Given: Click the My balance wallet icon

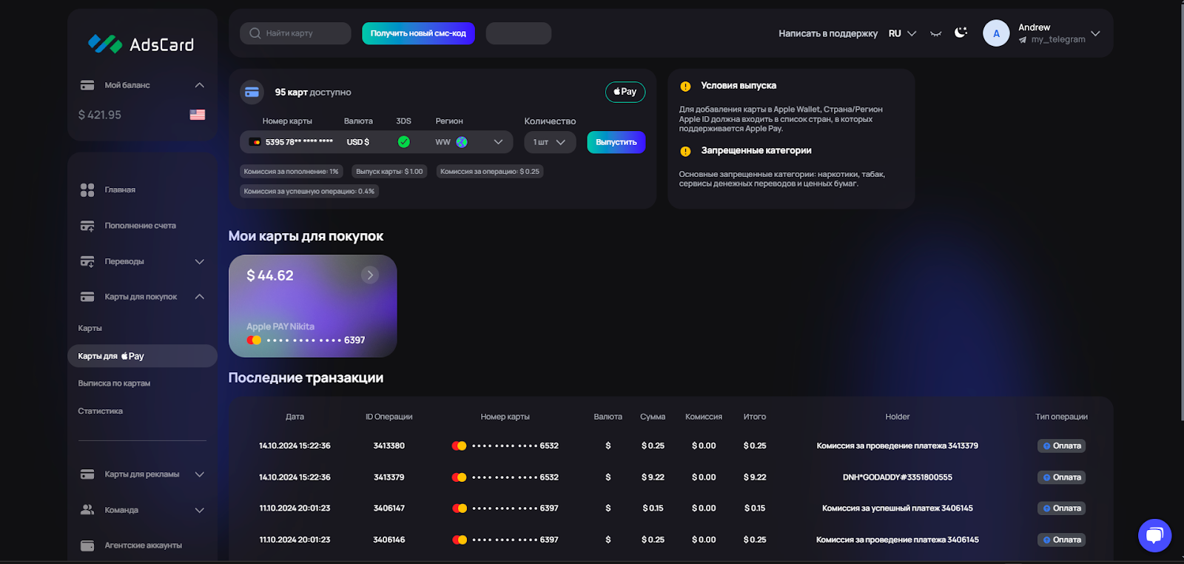Looking at the screenshot, I should coord(87,85).
